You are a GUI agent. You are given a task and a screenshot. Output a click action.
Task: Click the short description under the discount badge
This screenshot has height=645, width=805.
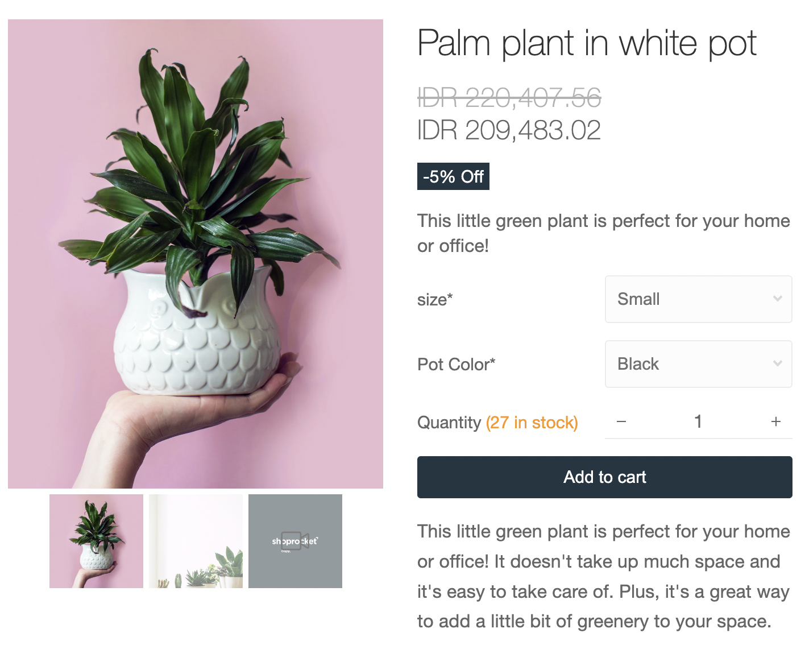click(x=603, y=233)
